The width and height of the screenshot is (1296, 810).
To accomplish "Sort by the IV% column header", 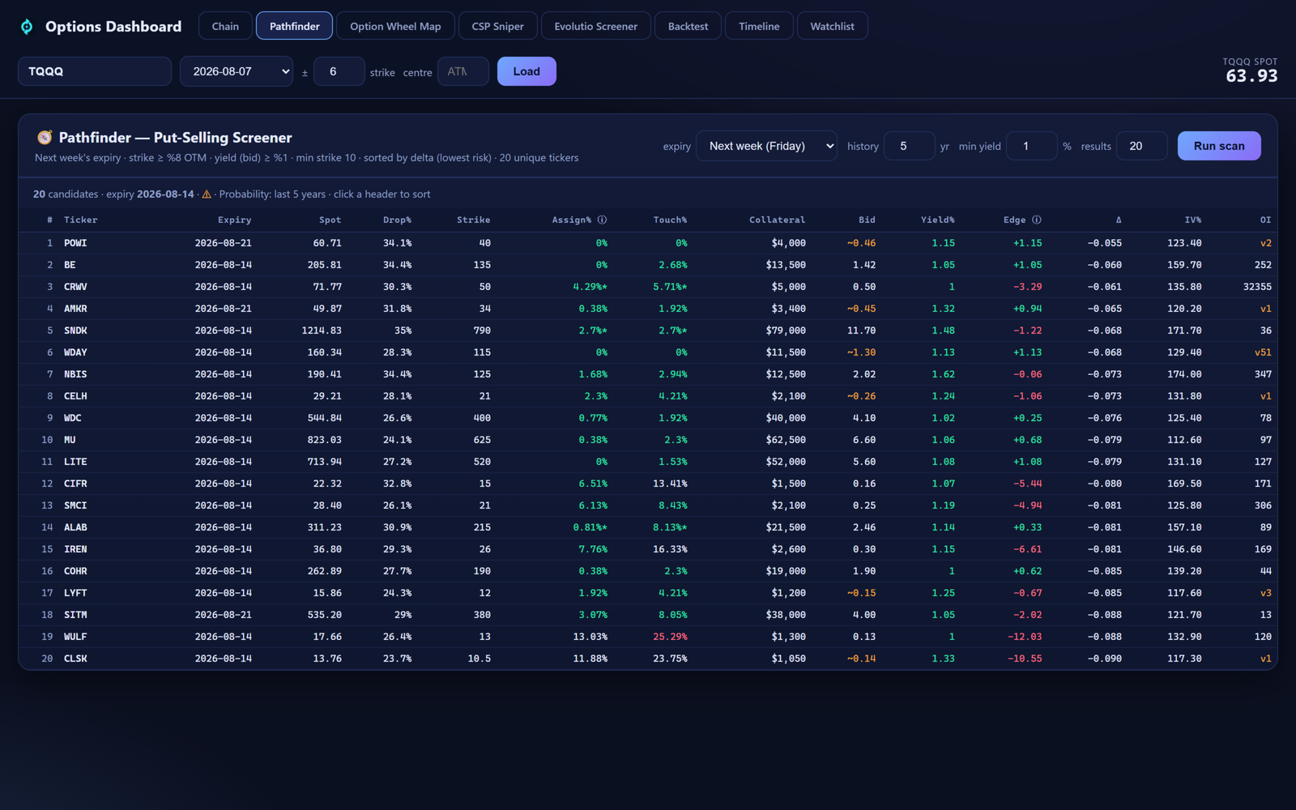I will 1192,220.
